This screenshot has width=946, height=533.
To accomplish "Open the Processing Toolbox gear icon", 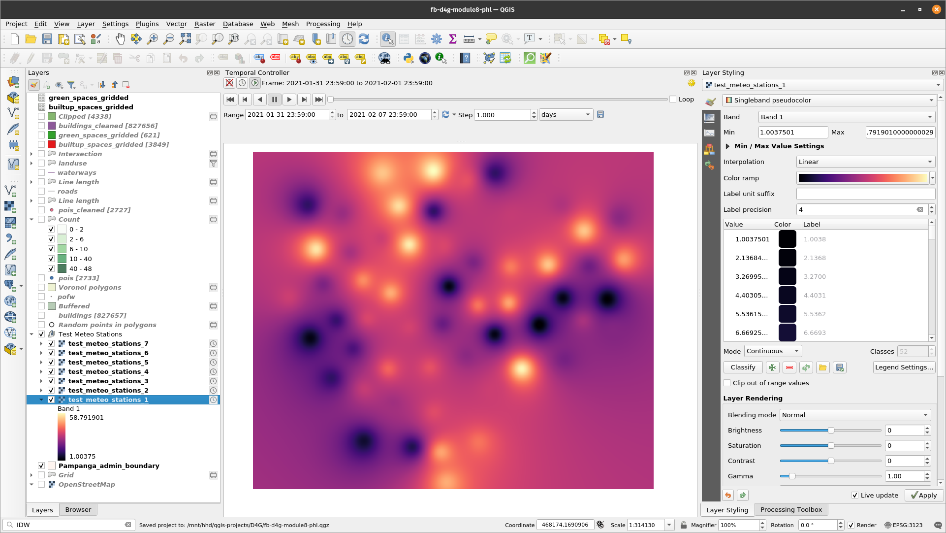I will [x=436, y=39].
